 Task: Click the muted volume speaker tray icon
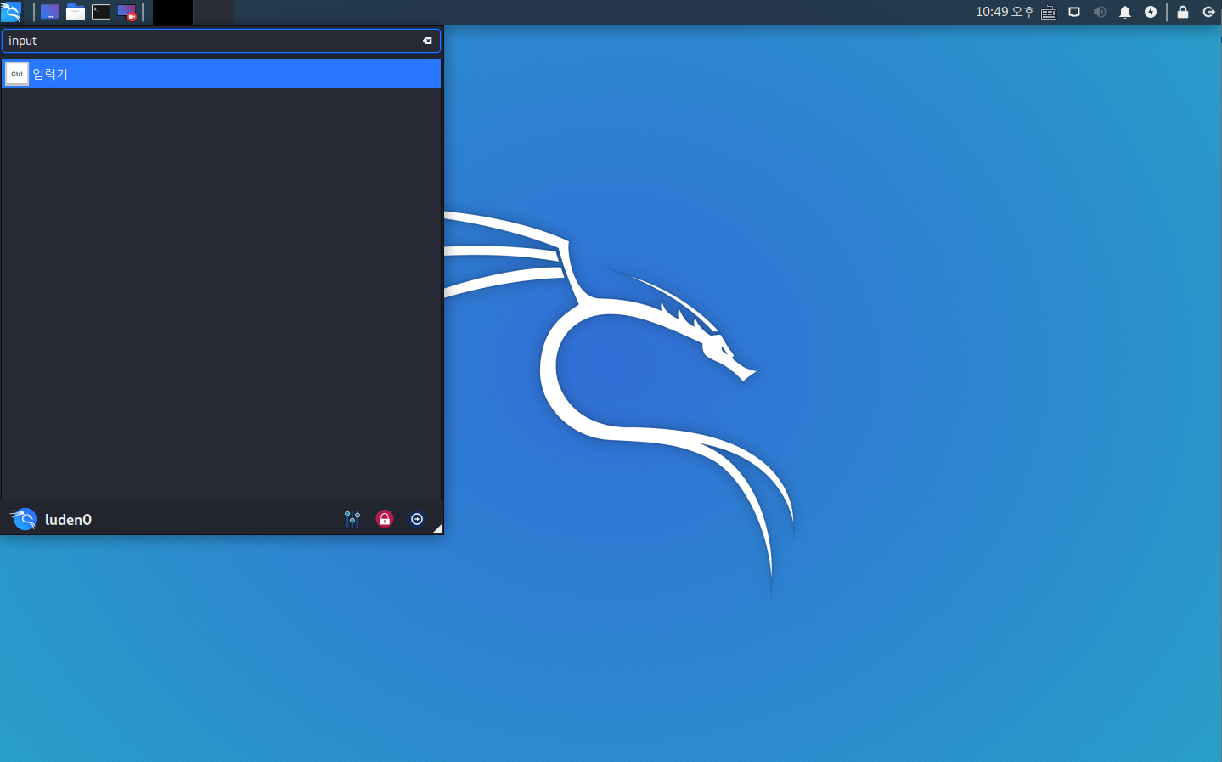click(1100, 12)
